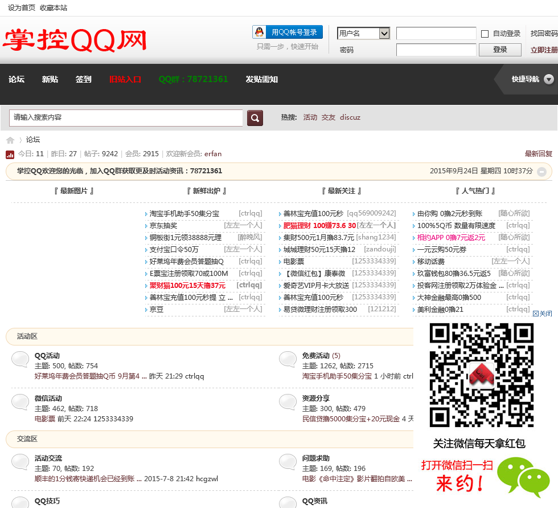Click the 收藏本站 link
The image size is (558, 508).
pos(54,8)
